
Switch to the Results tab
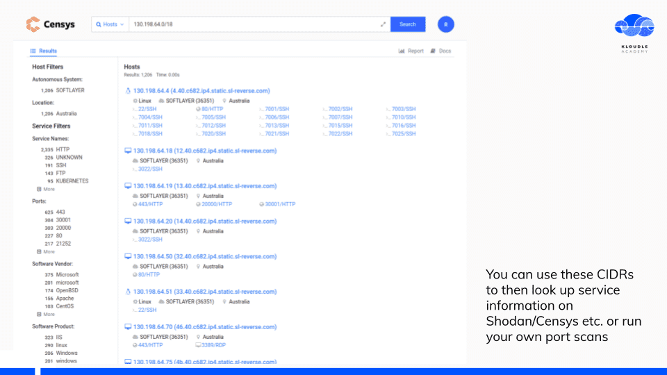[x=43, y=51]
